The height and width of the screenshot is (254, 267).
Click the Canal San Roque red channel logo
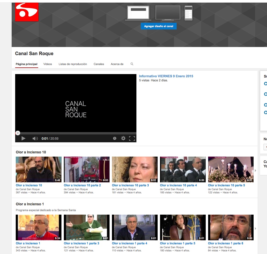[x=27, y=12]
